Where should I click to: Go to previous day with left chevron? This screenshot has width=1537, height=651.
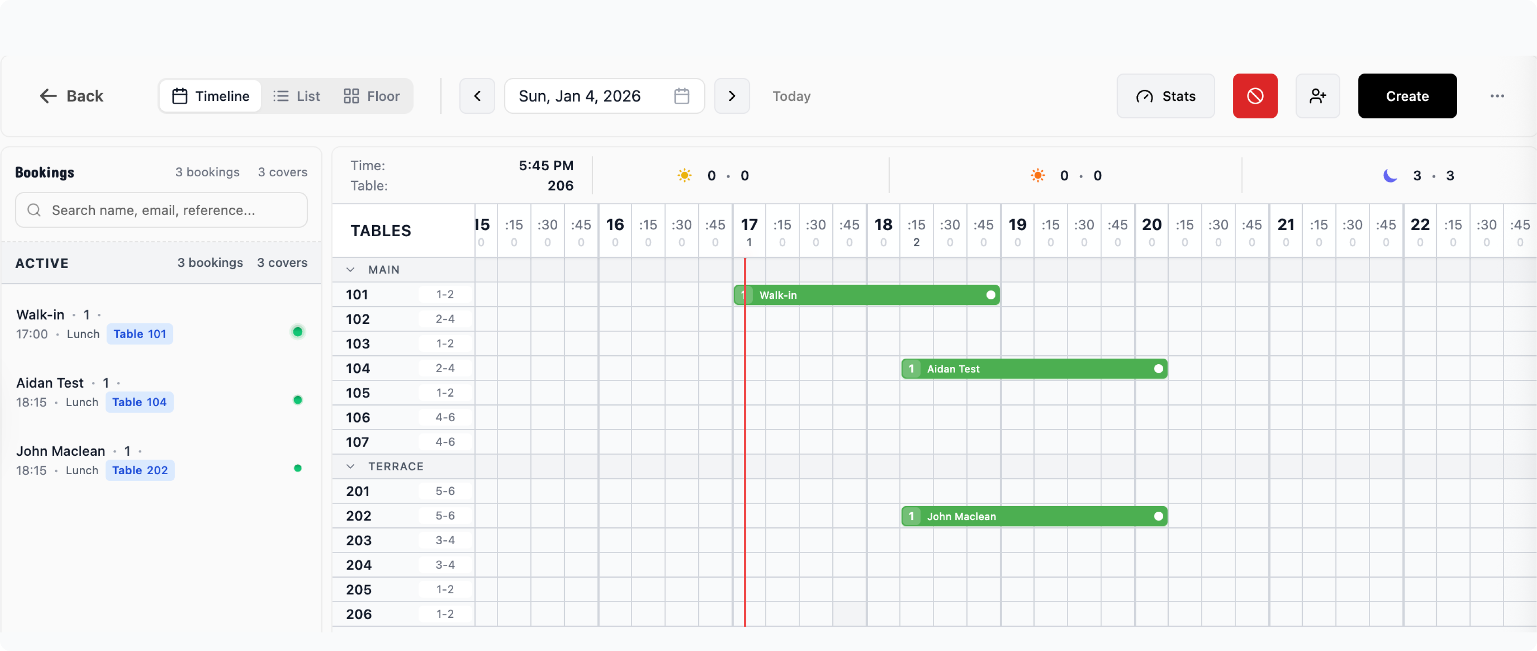click(x=477, y=96)
